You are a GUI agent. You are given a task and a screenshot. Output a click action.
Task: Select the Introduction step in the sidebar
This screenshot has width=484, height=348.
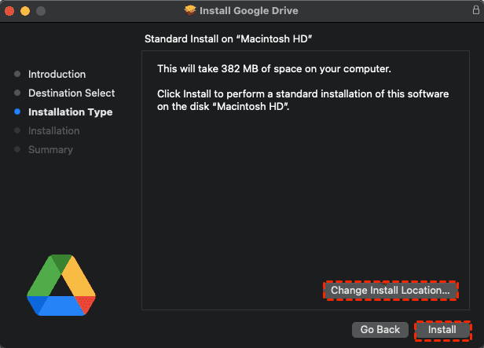pos(57,75)
